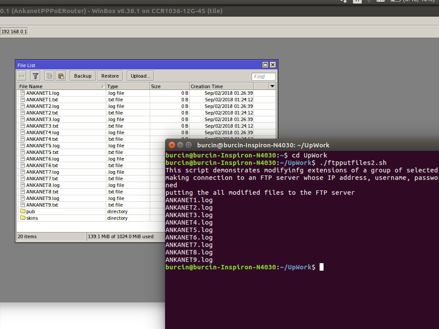Open the skins folder icon

[x=22, y=218]
